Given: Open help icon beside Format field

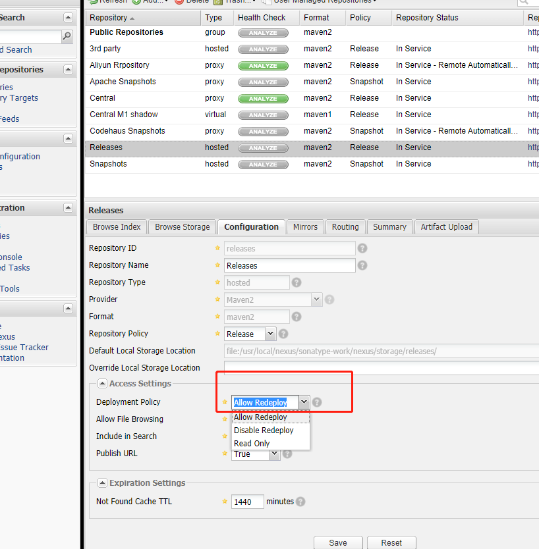Looking at the screenshot, I should pyautogui.click(x=297, y=317).
